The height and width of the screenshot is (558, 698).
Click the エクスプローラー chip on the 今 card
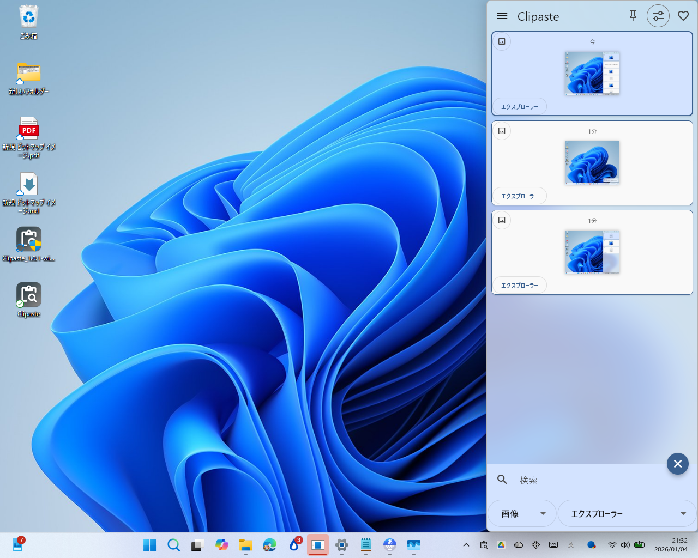tap(520, 107)
